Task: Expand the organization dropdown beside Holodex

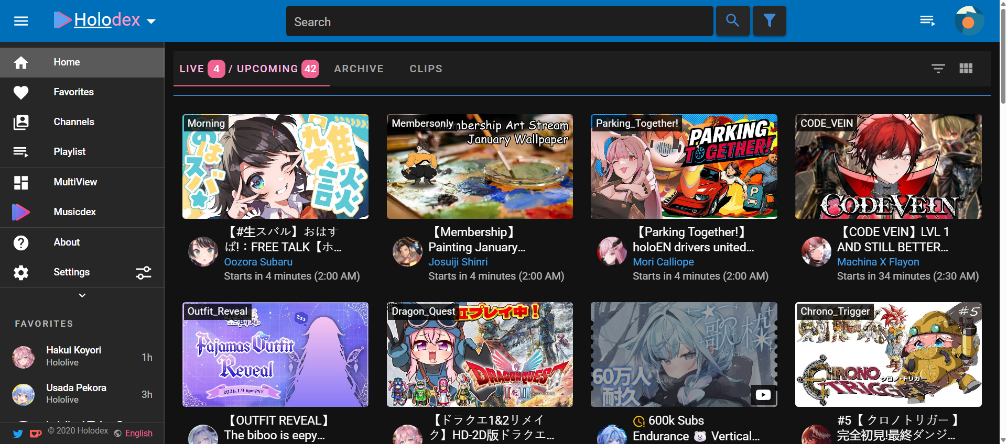Action: pyautogui.click(x=151, y=21)
